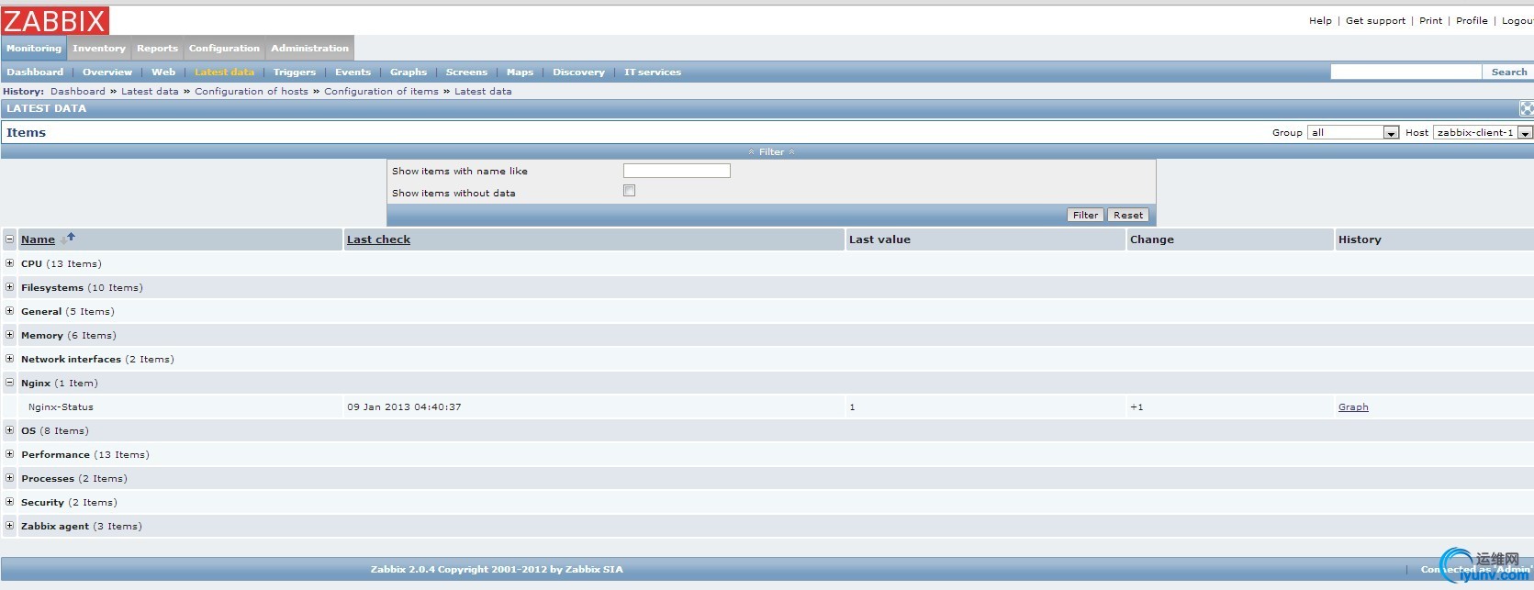Select the +1 change value
Screen dimensions: 1534x590
(x=1137, y=406)
